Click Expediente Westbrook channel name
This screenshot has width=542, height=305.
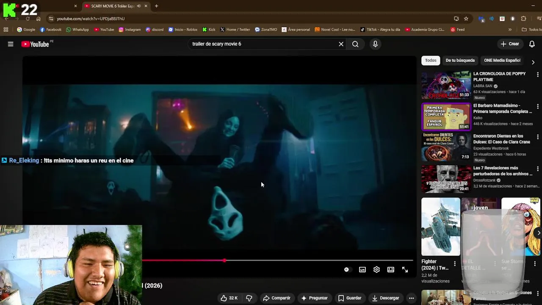pos(490,148)
